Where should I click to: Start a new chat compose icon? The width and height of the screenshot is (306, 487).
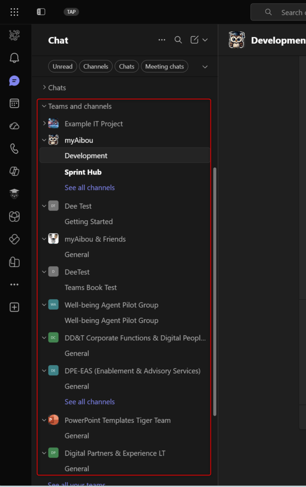[195, 40]
